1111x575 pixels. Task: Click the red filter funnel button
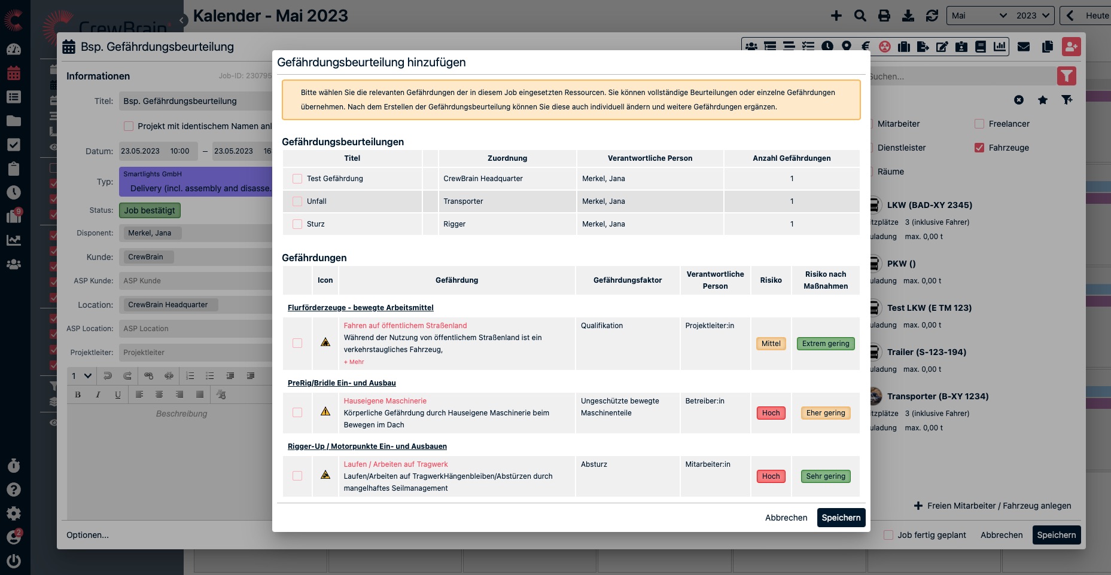1066,76
